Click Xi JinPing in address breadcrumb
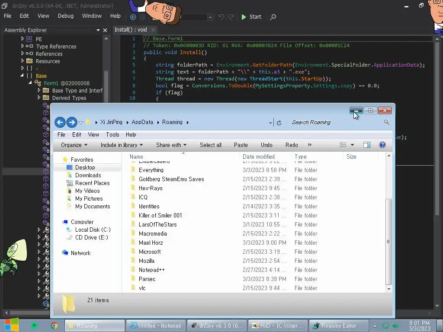 [x=111, y=122]
